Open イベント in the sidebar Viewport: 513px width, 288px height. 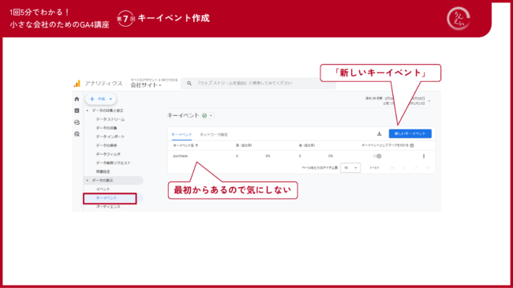[x=103, y=189]
